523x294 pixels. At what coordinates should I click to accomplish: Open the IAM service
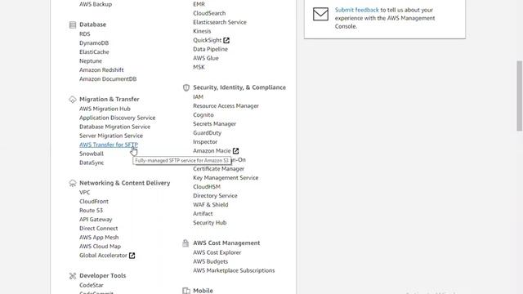pos(198,97)
